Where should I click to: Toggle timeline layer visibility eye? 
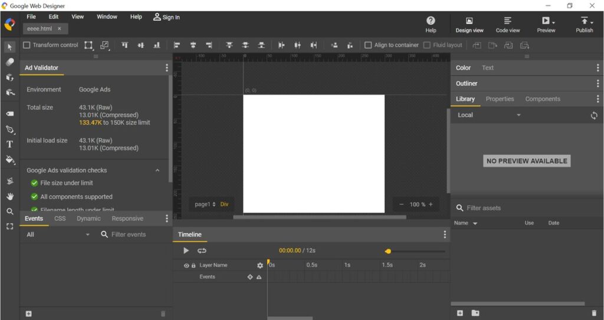tap(186, 265)
